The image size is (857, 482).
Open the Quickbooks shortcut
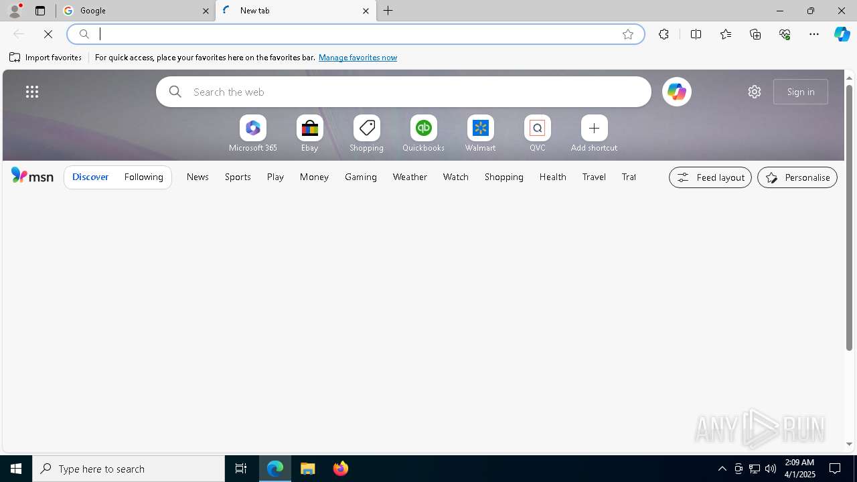[423, 134]
